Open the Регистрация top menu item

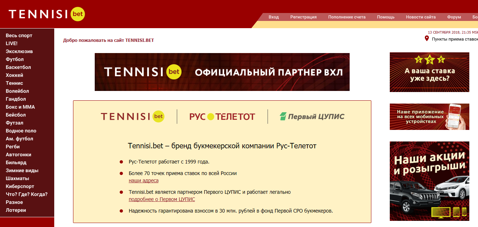click(x=303, y=17)
